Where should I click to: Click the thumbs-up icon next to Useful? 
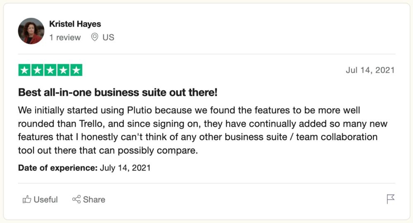point(27,199)
